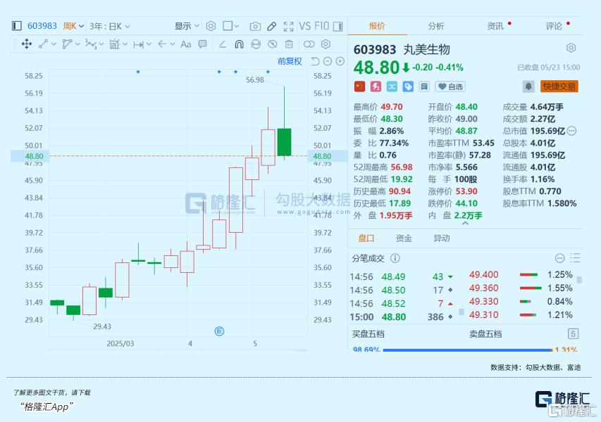
Task: Select the 异动 tab
Action: 442,238
